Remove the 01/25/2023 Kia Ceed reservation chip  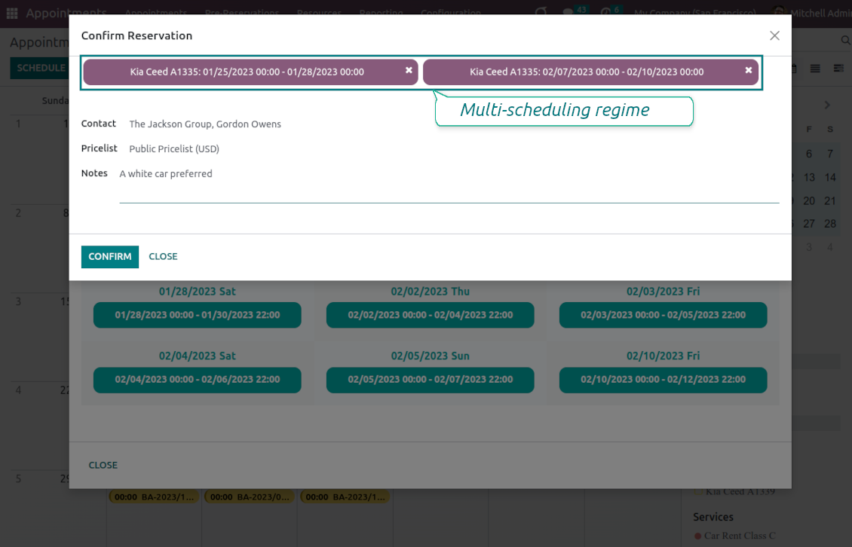[409, 70]
